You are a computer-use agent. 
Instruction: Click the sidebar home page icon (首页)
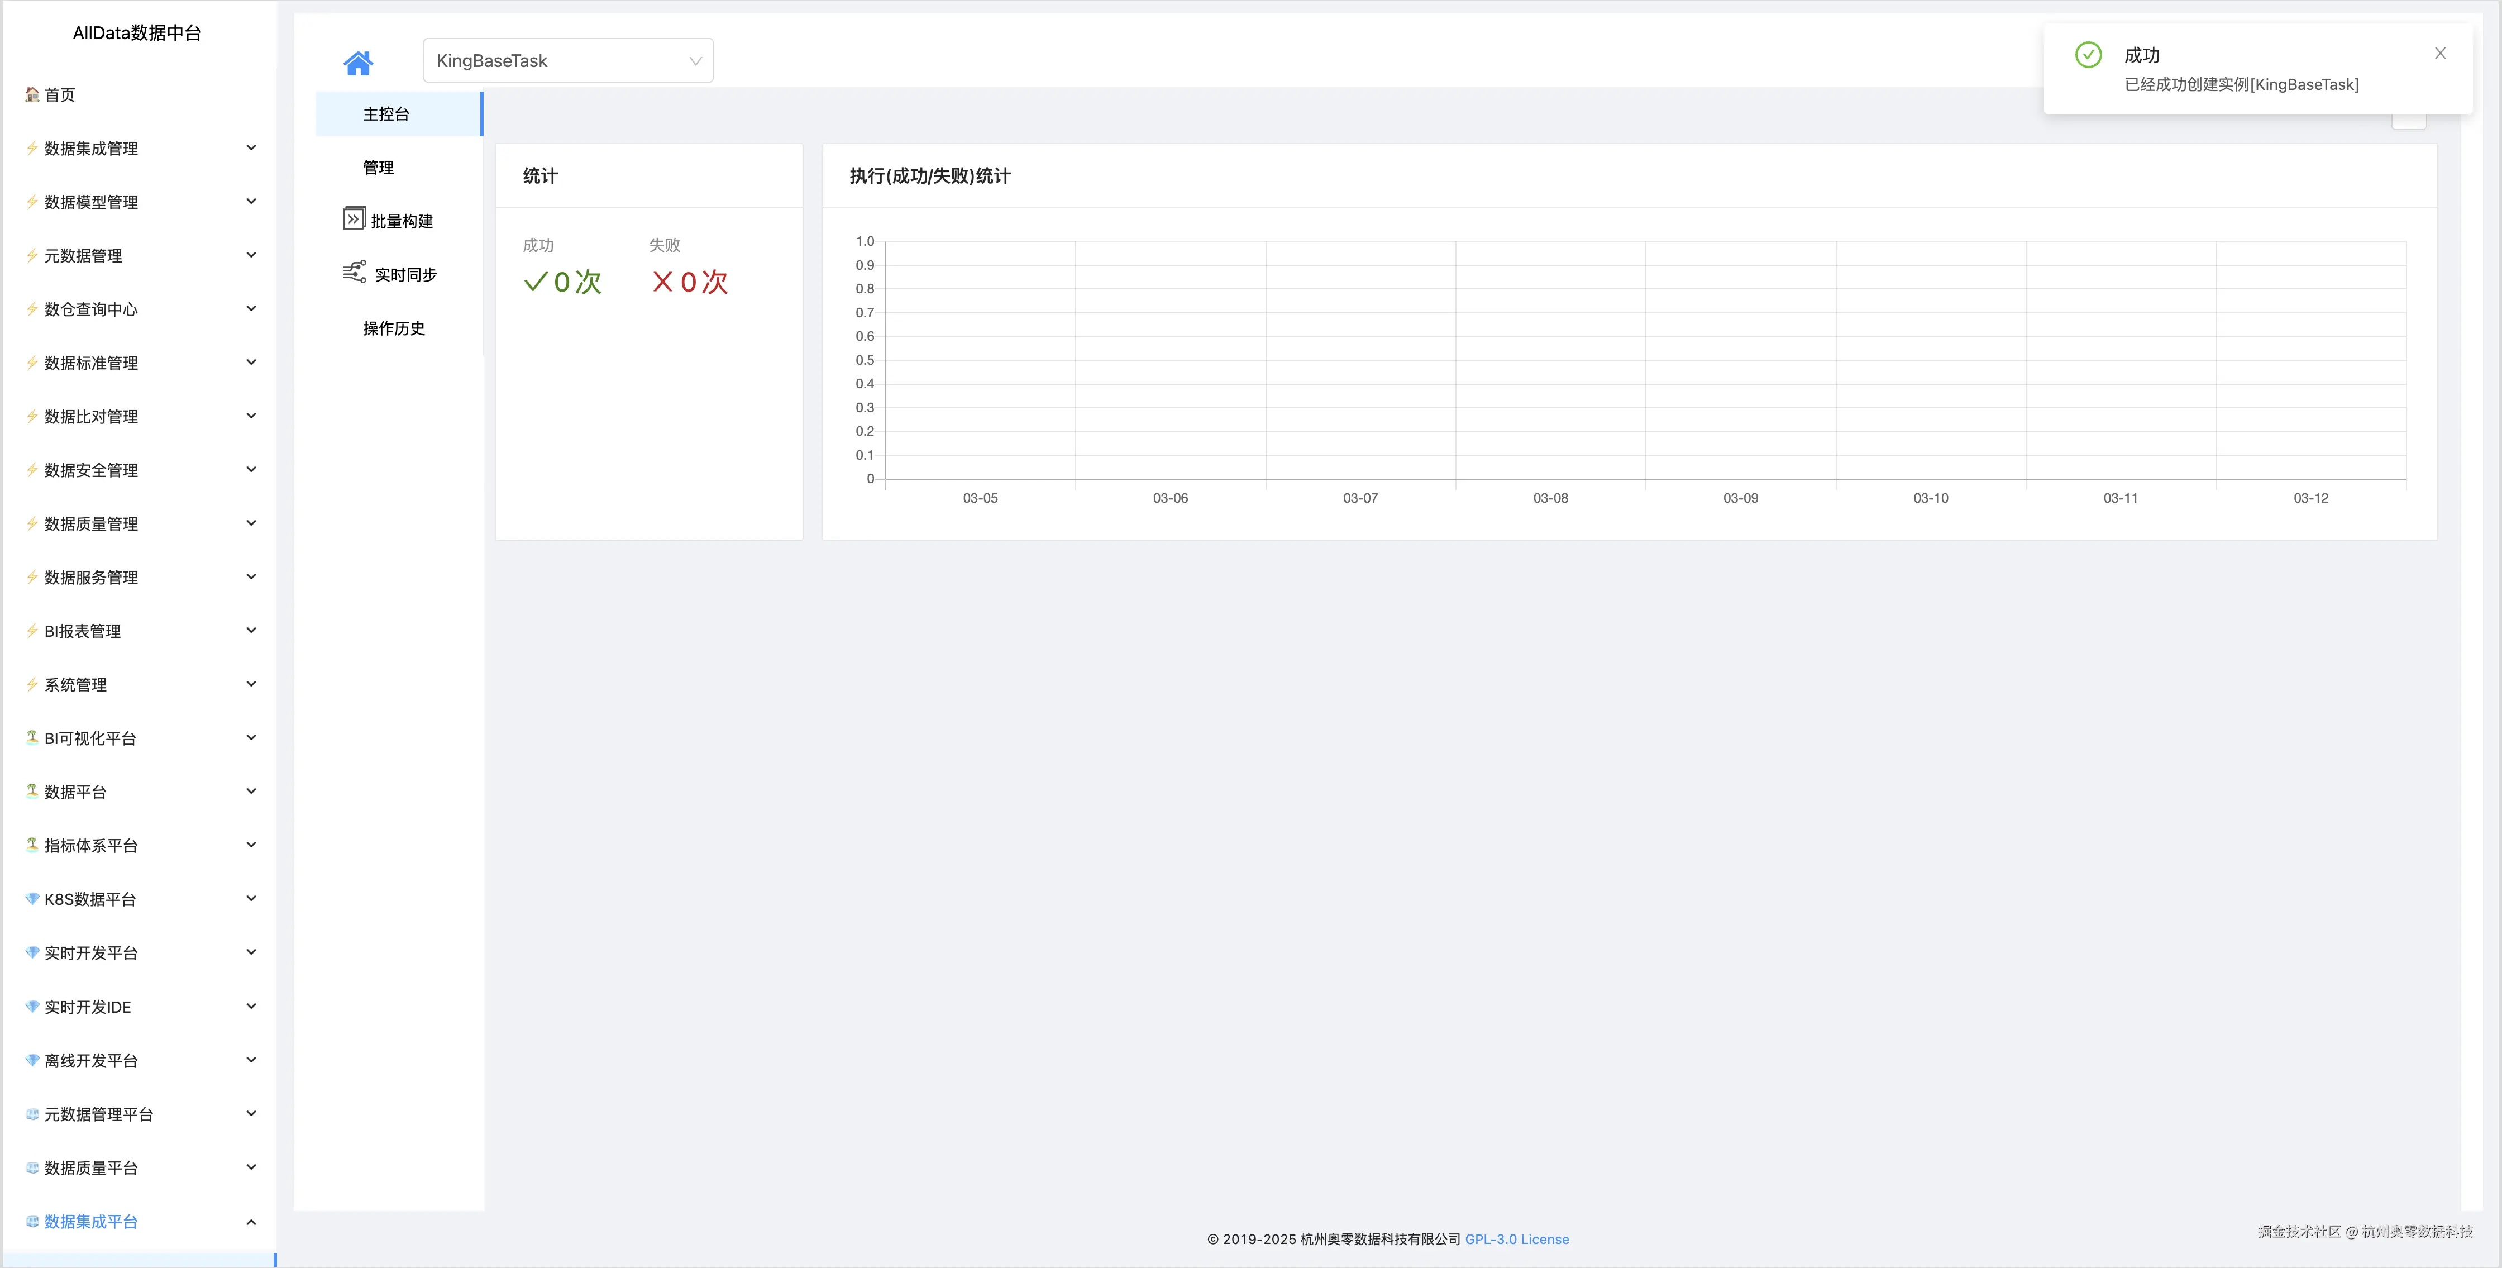(x=32, y=94)
